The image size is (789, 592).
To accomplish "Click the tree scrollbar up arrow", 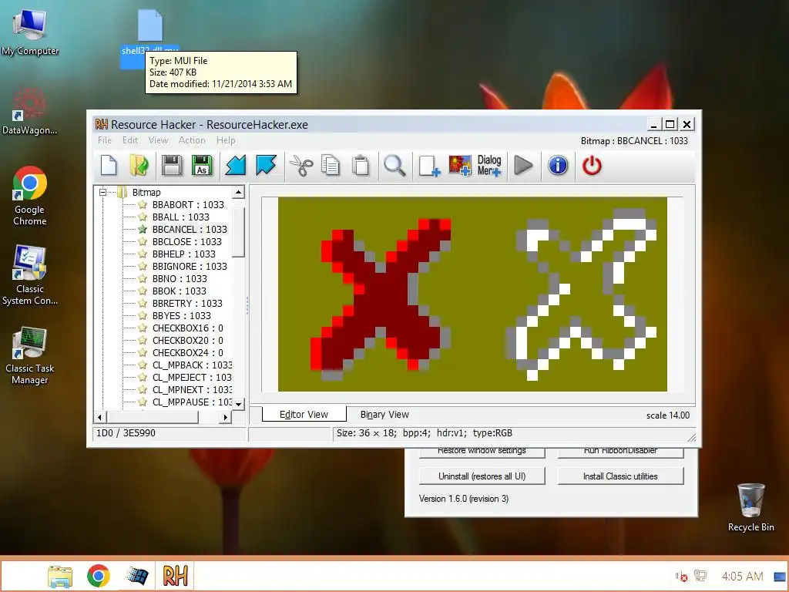I will [x=239, y=192].
